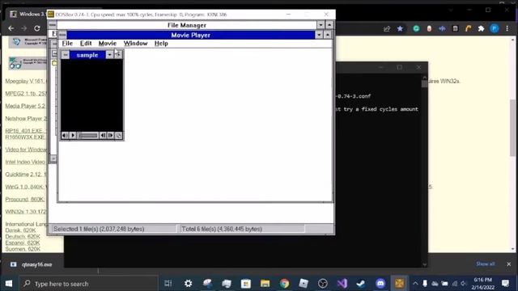
Task: Open the Chrome Extensions puzzle icon
Action: click(x=481, y=29)
